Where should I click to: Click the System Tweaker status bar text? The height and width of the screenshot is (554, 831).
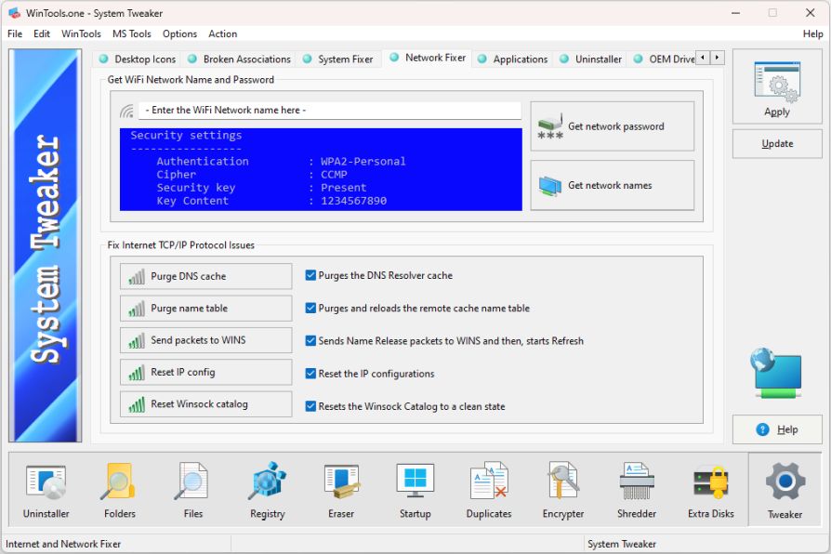tap(622, 544)
